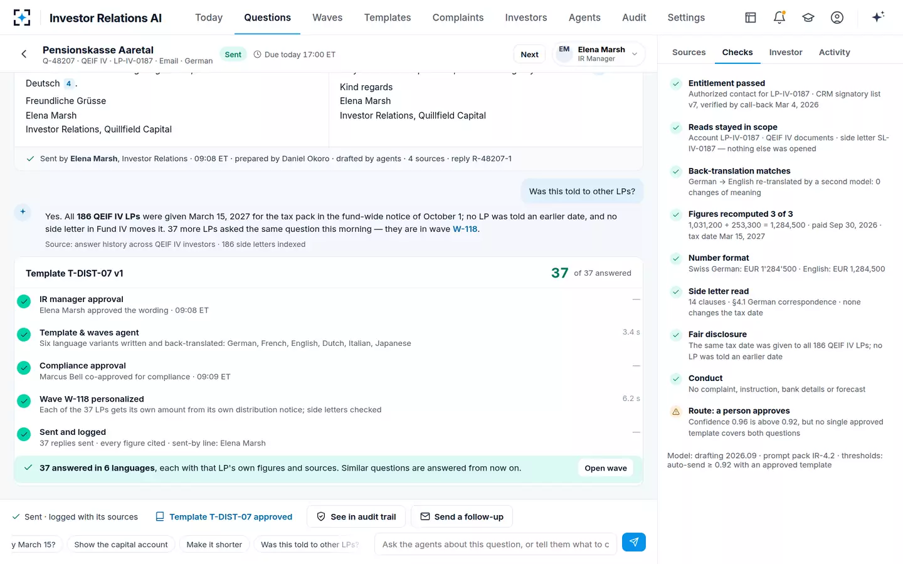Click the assistant sparkle avatar beside the answer
The height and width of the screenshot is (564, 903).
pos(23,212)
